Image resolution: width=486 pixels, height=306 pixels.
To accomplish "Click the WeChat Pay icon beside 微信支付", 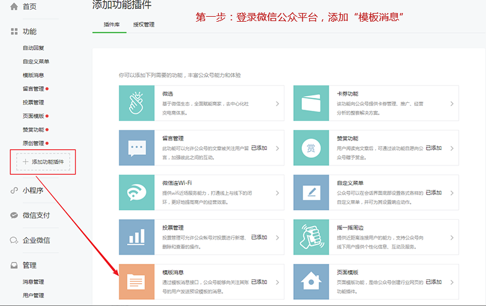I will coord(14,216).
